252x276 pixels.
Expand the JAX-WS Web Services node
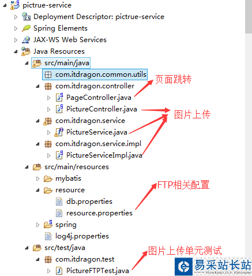tap(16, 40)
